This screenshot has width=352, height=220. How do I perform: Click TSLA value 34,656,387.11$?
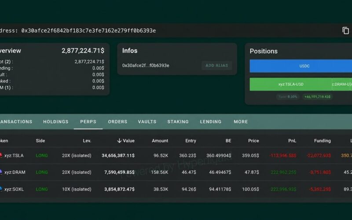pyautogui.click(x=118, y=156)
